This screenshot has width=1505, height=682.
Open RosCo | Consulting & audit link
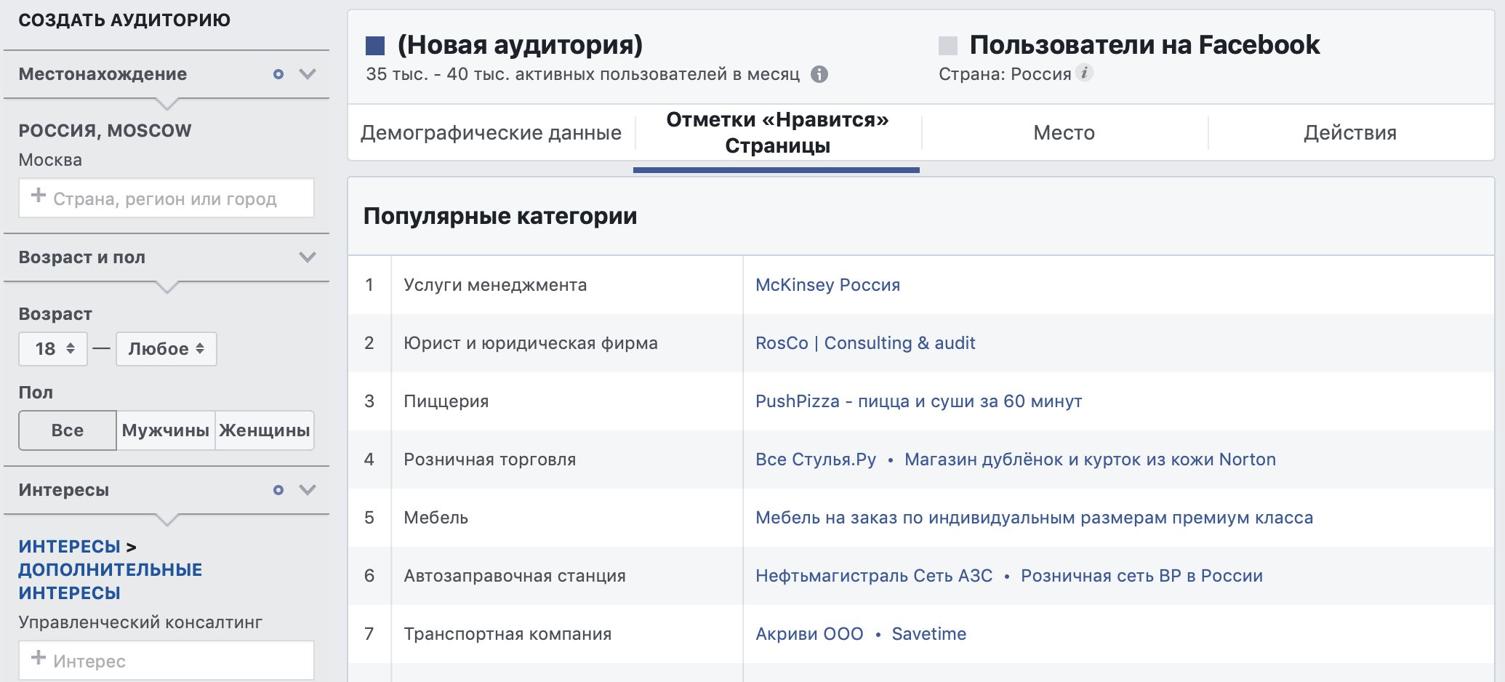click(865, 343)
